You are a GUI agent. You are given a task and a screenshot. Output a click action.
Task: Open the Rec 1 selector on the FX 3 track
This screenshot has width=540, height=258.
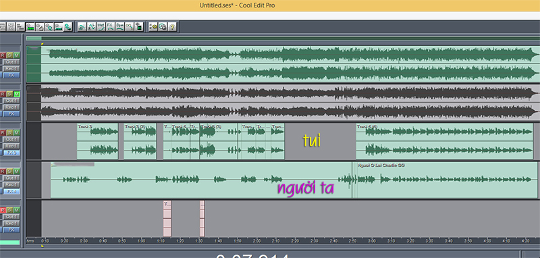pos(11,146)
